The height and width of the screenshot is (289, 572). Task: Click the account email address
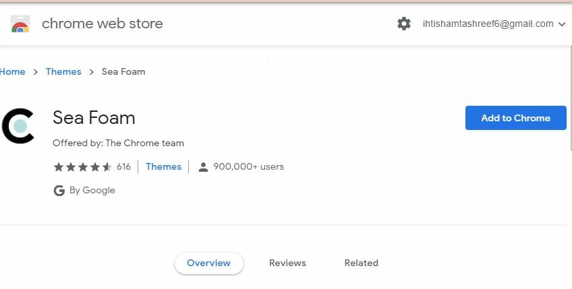(x=488, y=24)
